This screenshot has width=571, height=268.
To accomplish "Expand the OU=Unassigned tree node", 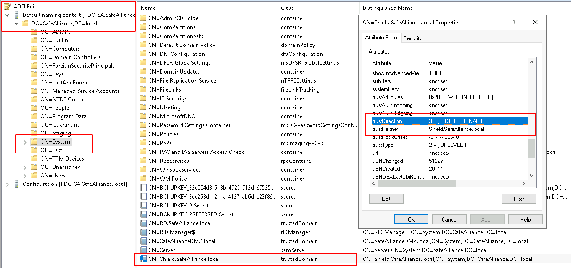I will [x=25, y=167].
